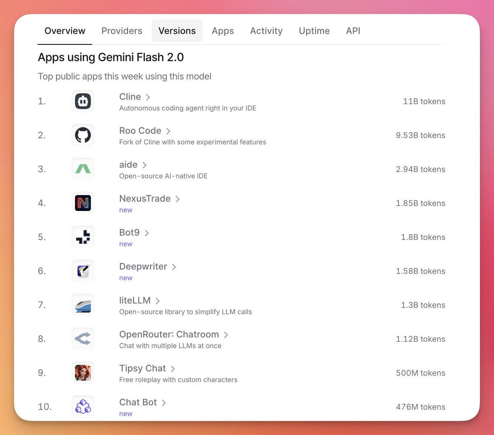
Task: Open the Cline app link
Action: [130, 97]
